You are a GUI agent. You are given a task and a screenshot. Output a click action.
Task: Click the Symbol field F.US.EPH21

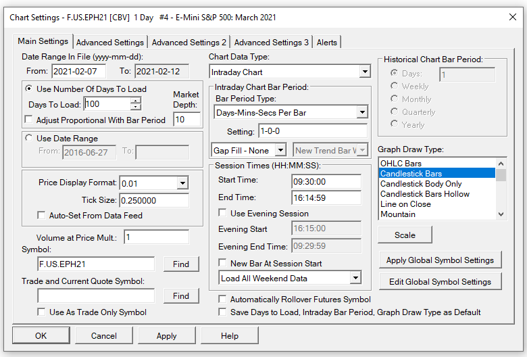[96, 264]
